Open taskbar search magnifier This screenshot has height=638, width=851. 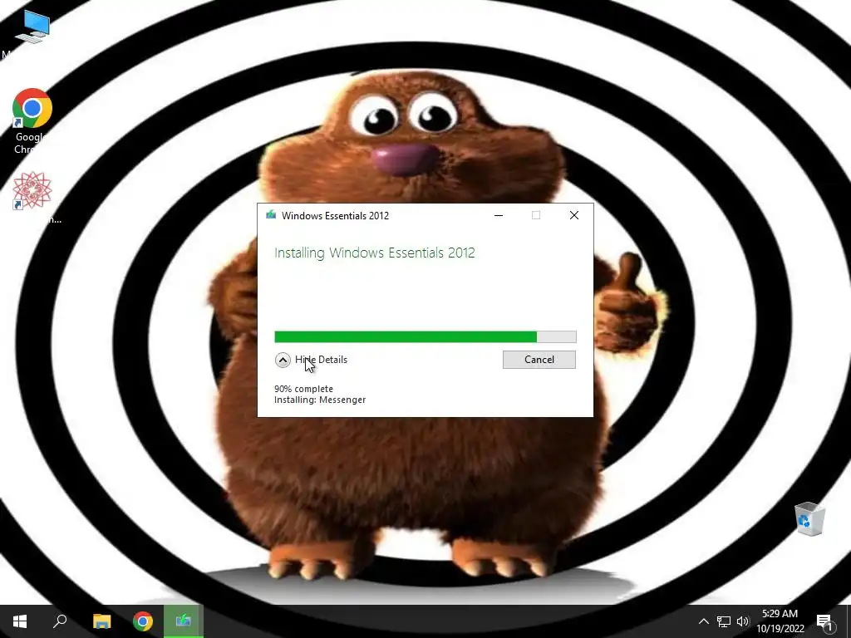tap(60, 621)
